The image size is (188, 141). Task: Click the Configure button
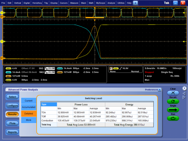click(x=12, y=105)
